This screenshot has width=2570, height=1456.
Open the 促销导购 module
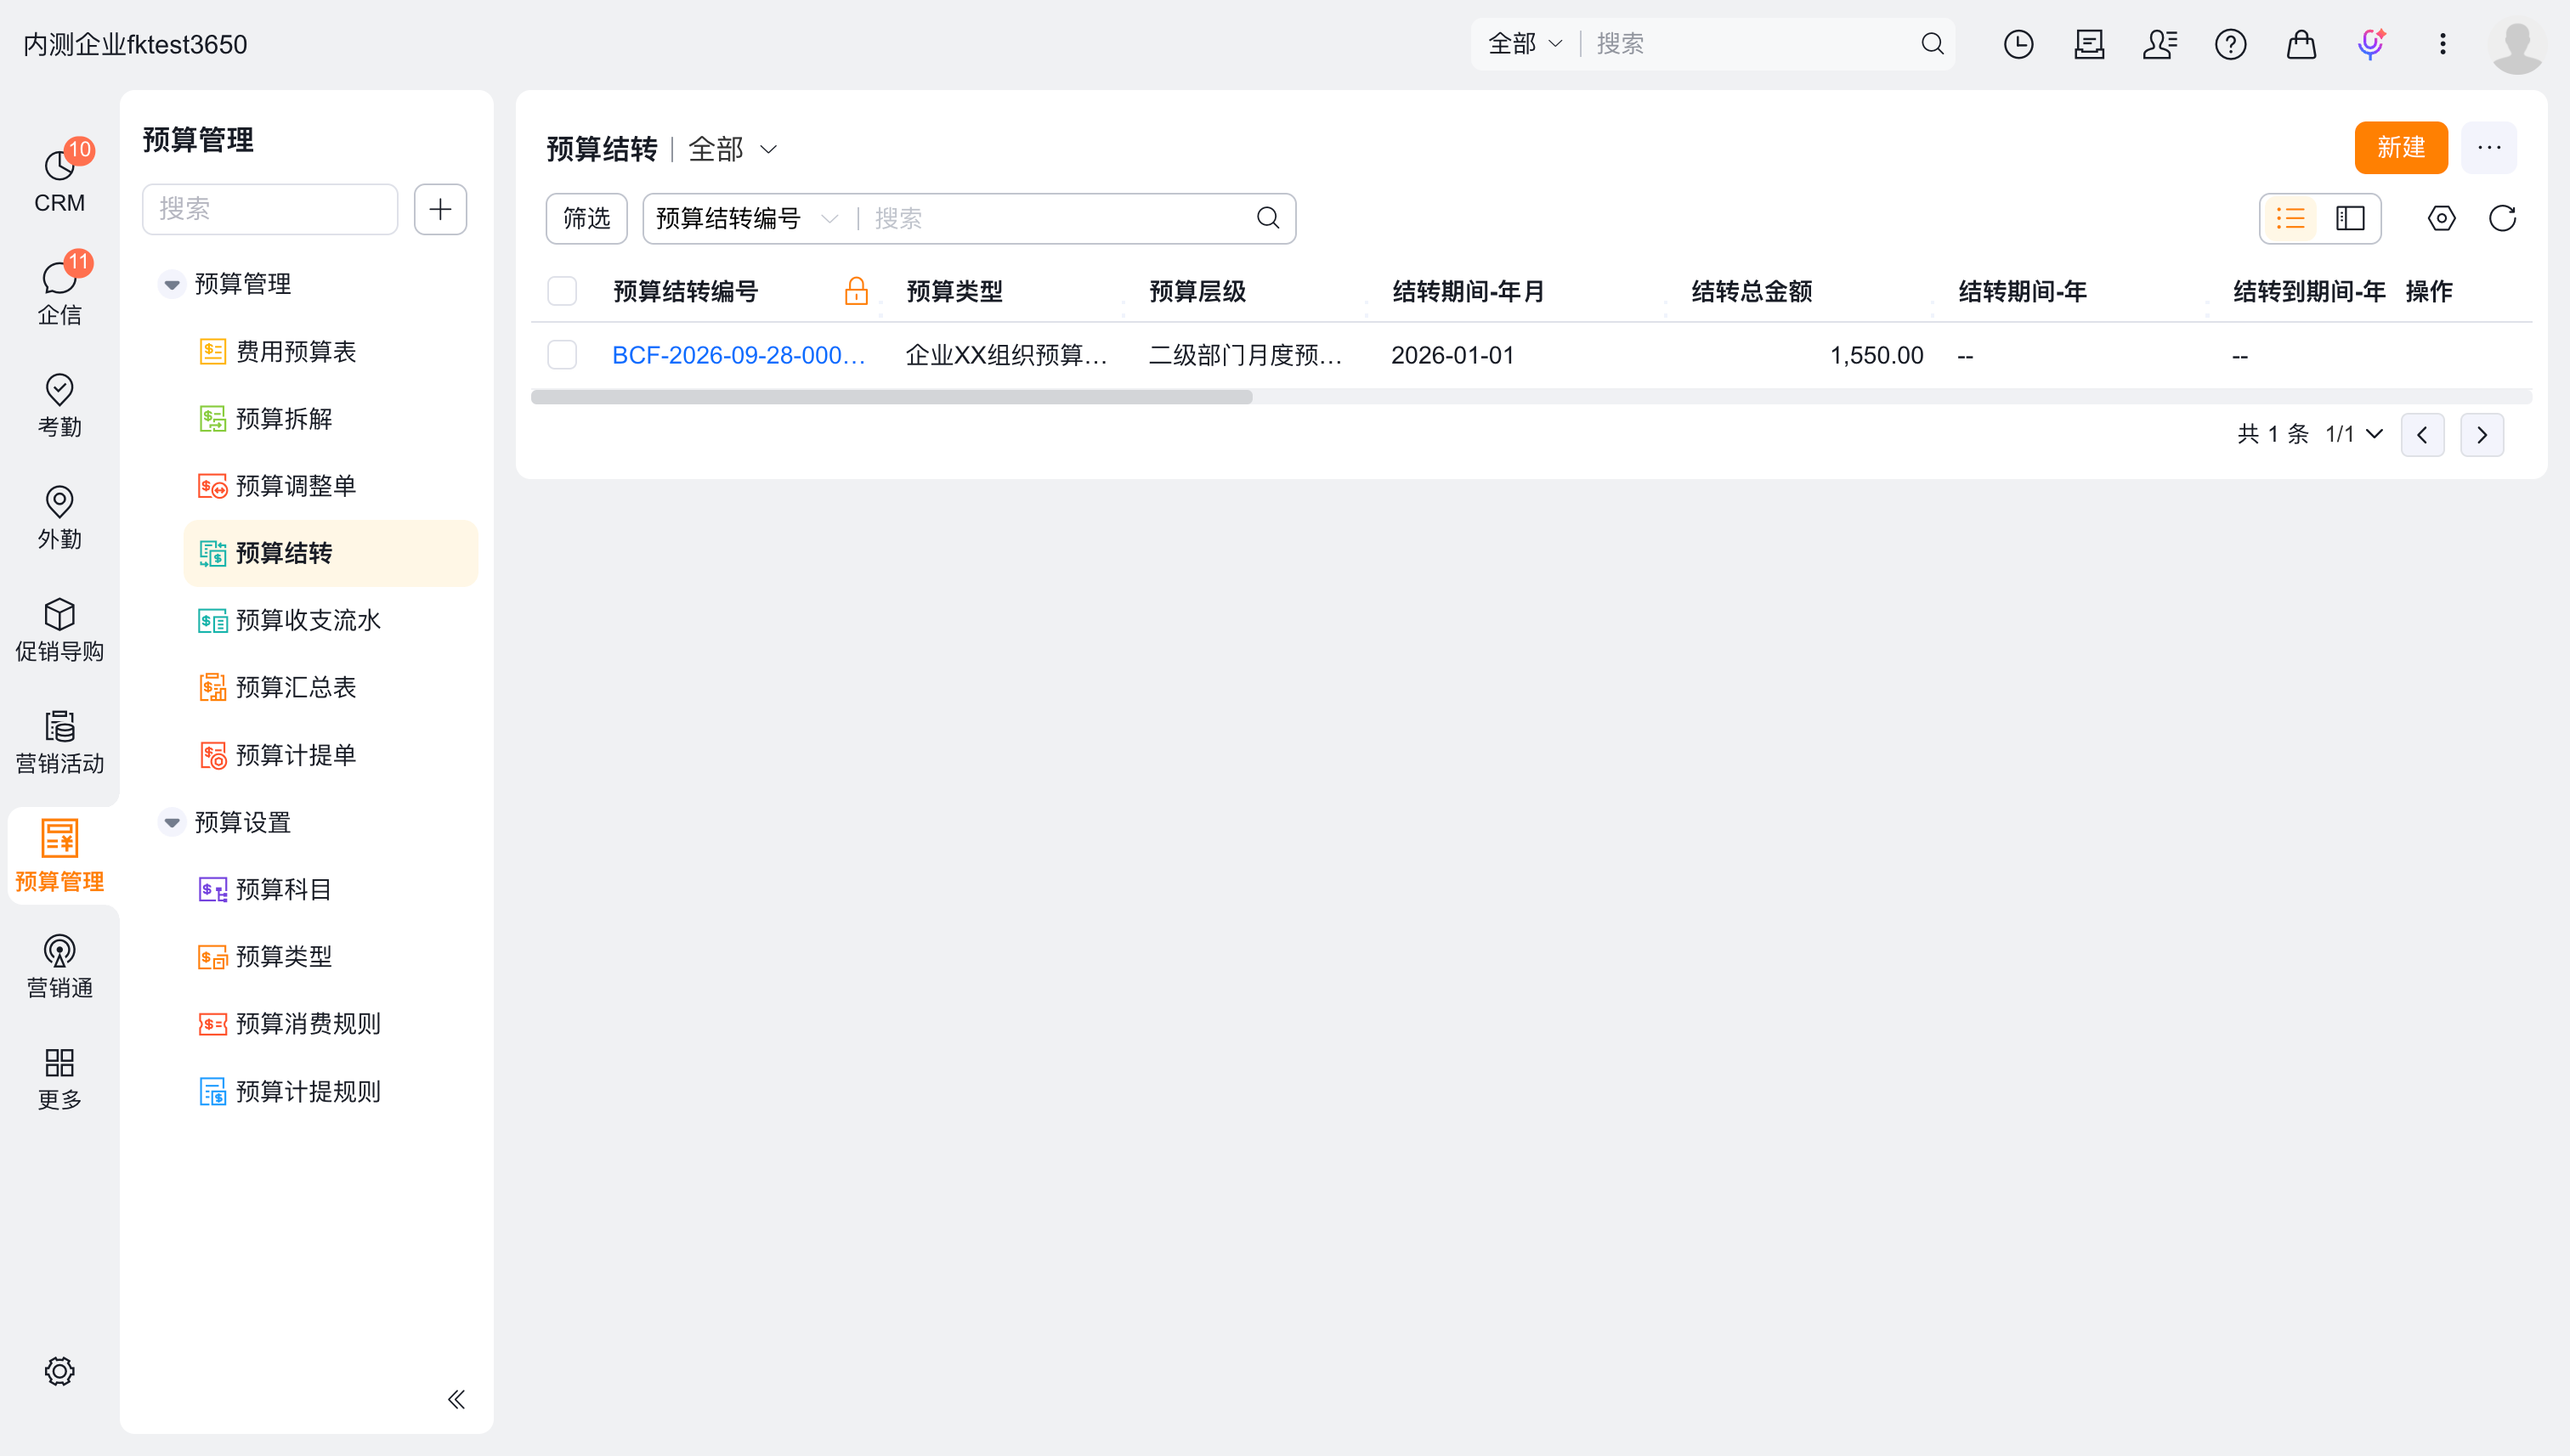click(x=59, y=629)
